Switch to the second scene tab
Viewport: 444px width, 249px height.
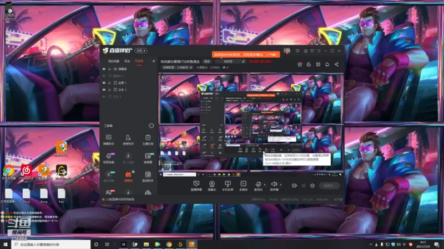coord(127,61)
